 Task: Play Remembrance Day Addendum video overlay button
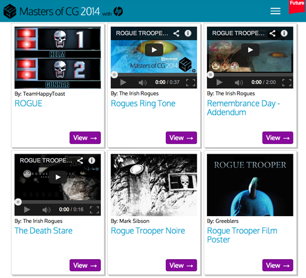click(250, 50)
